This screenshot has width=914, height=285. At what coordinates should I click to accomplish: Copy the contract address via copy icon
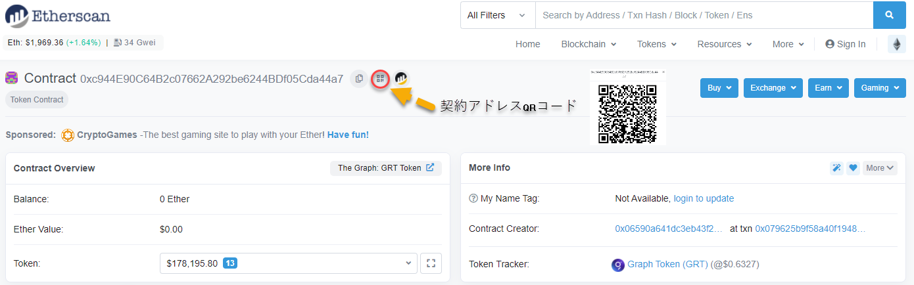point(359,79)
